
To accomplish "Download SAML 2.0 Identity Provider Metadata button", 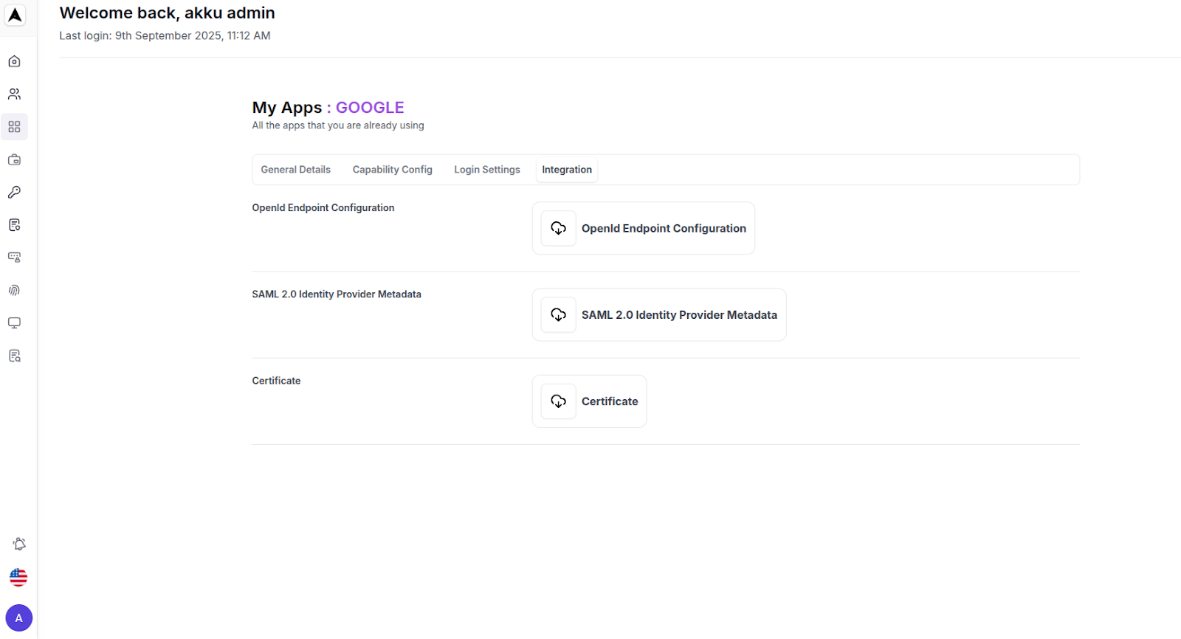I will pyautogui.click(x=659, y=314).
